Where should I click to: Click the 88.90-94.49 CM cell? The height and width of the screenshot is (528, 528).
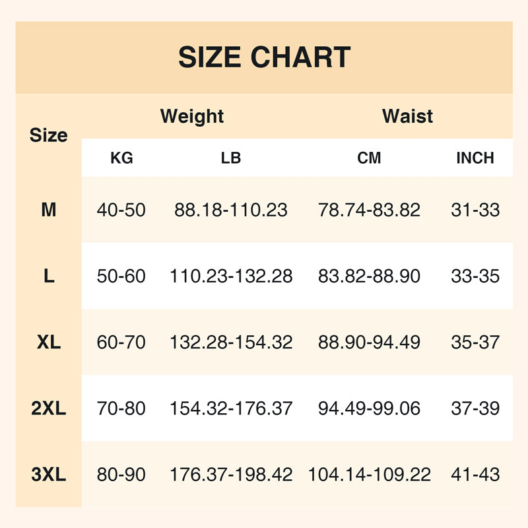[x=369, y=343]
